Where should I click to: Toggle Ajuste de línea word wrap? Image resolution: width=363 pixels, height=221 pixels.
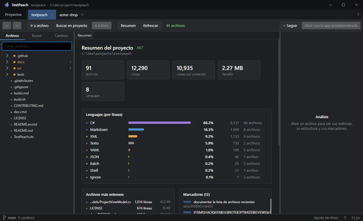tap(326, 218)
